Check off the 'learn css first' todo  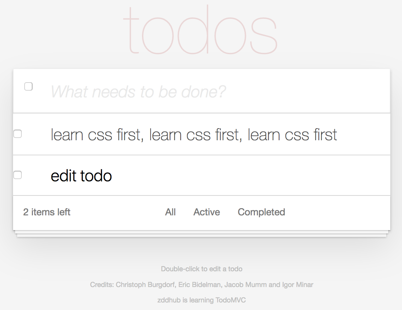coord(17,134)
